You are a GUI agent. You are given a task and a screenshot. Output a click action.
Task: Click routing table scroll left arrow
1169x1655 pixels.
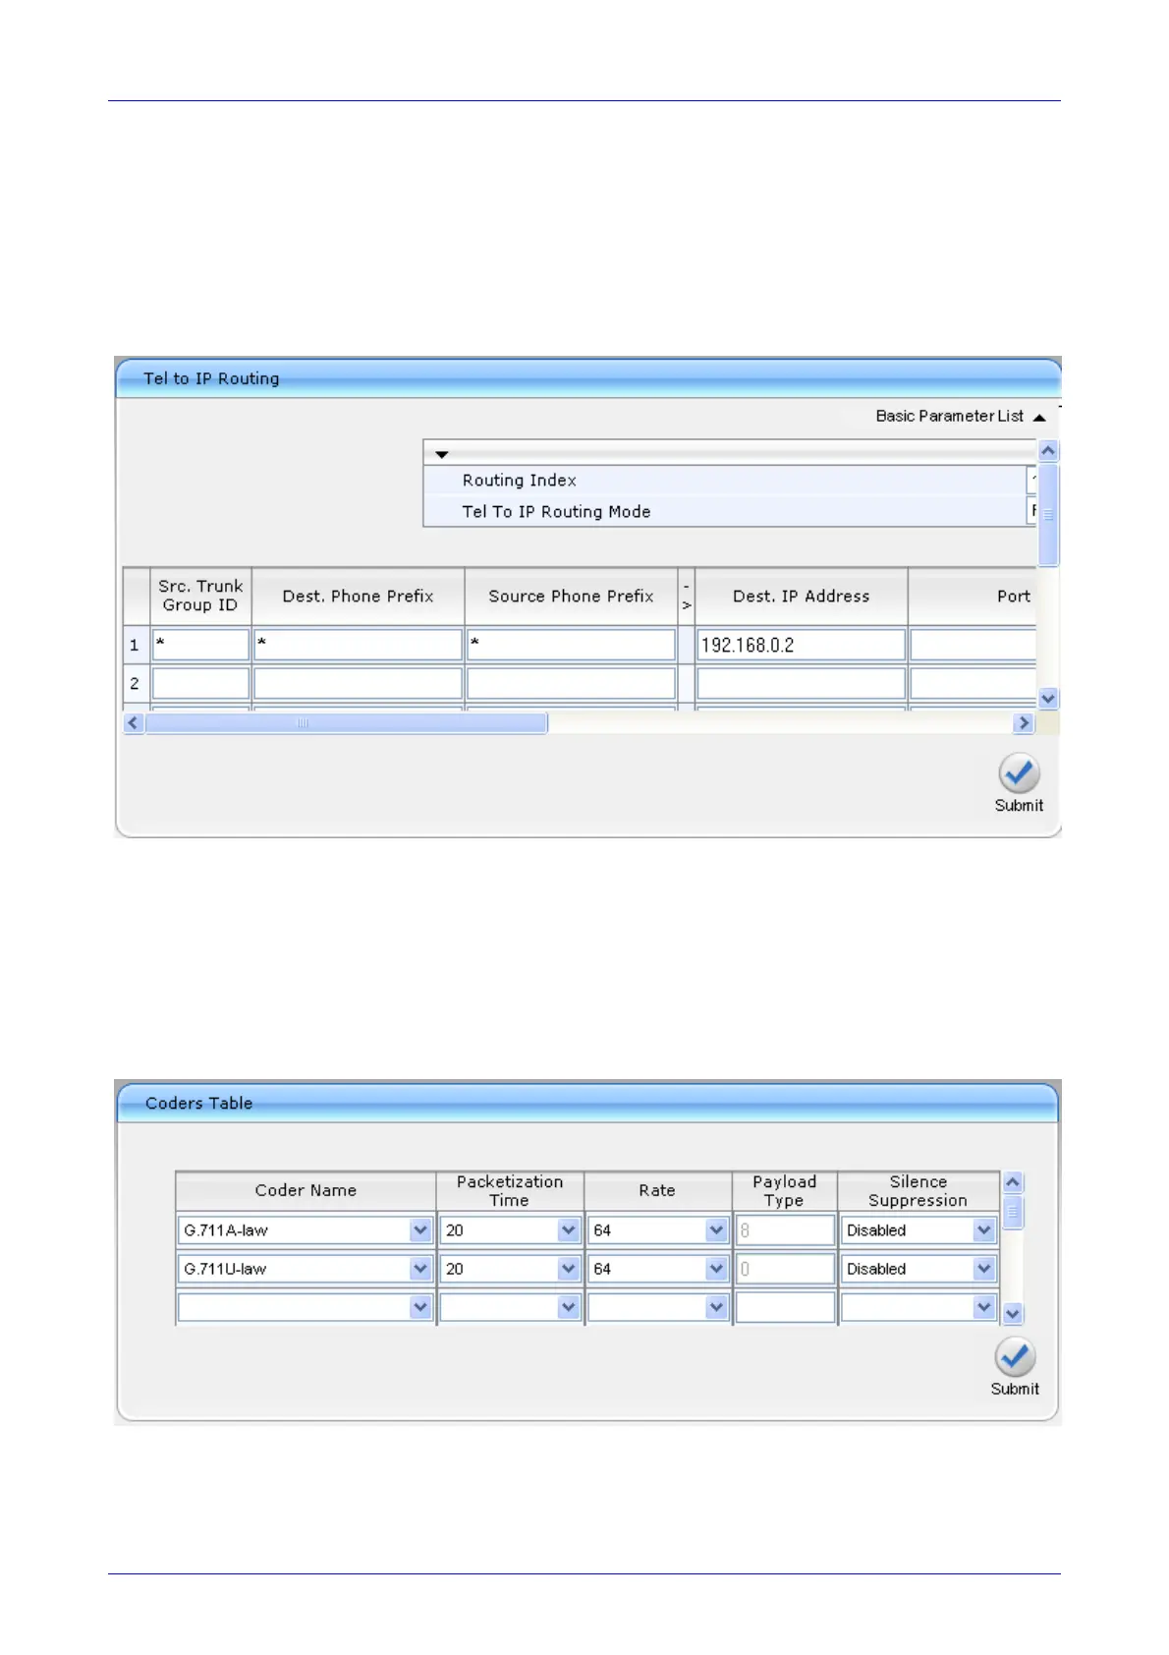[x=134, y=723]
